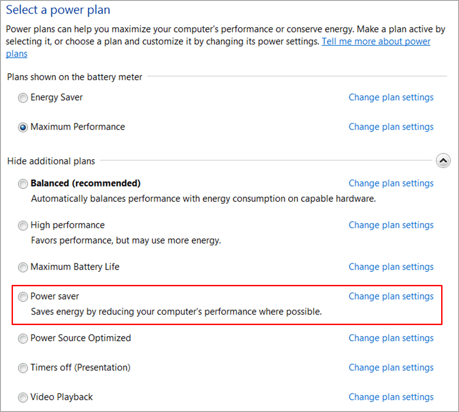Change plan settings for Power Source Optimized
This screenshot has height=412, width=459.
(391, 338)
